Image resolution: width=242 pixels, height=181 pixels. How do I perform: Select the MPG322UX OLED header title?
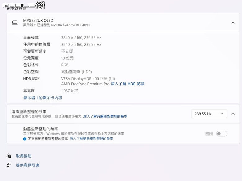point(38,20)
